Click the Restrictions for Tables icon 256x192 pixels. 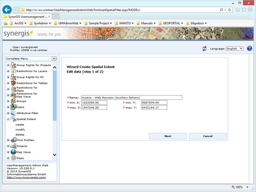[13, 82]
